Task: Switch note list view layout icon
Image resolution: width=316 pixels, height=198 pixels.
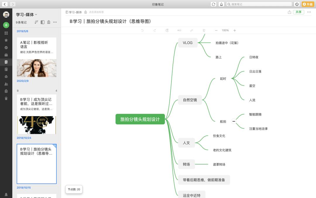Action: 42,22
